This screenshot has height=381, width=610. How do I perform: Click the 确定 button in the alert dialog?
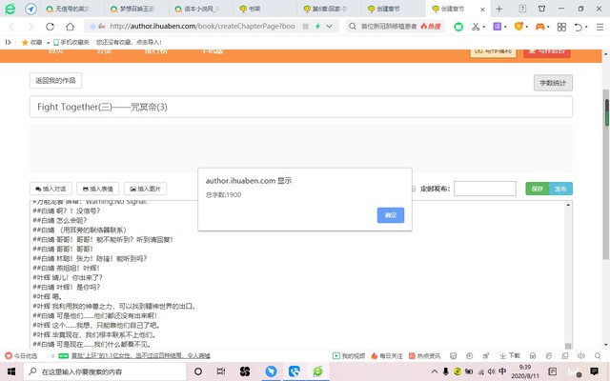391,216
